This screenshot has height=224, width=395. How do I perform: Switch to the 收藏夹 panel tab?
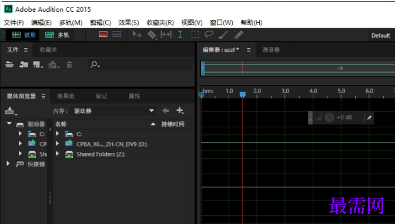48,50
